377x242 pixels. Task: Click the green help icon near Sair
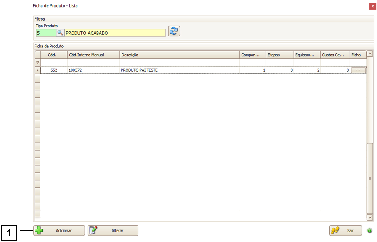(369, 230)
